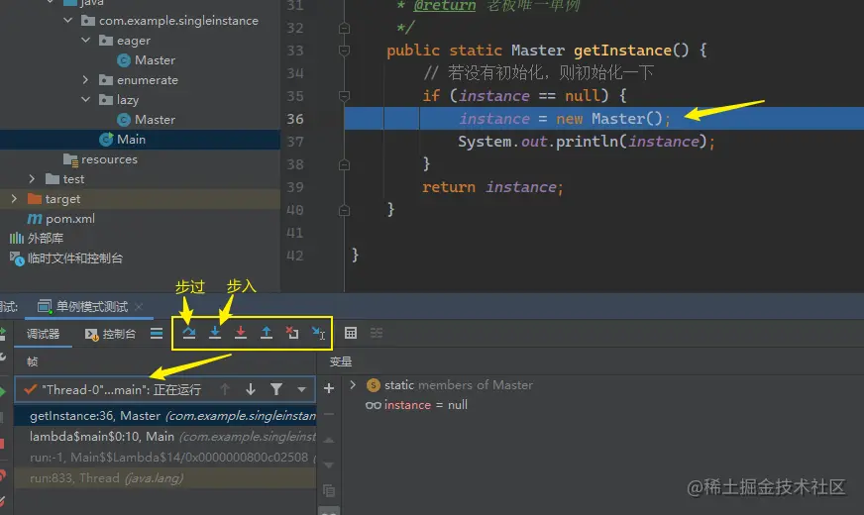Expand static members of Master node
Screen dimensions: 864x515
(x=353, y=385)
